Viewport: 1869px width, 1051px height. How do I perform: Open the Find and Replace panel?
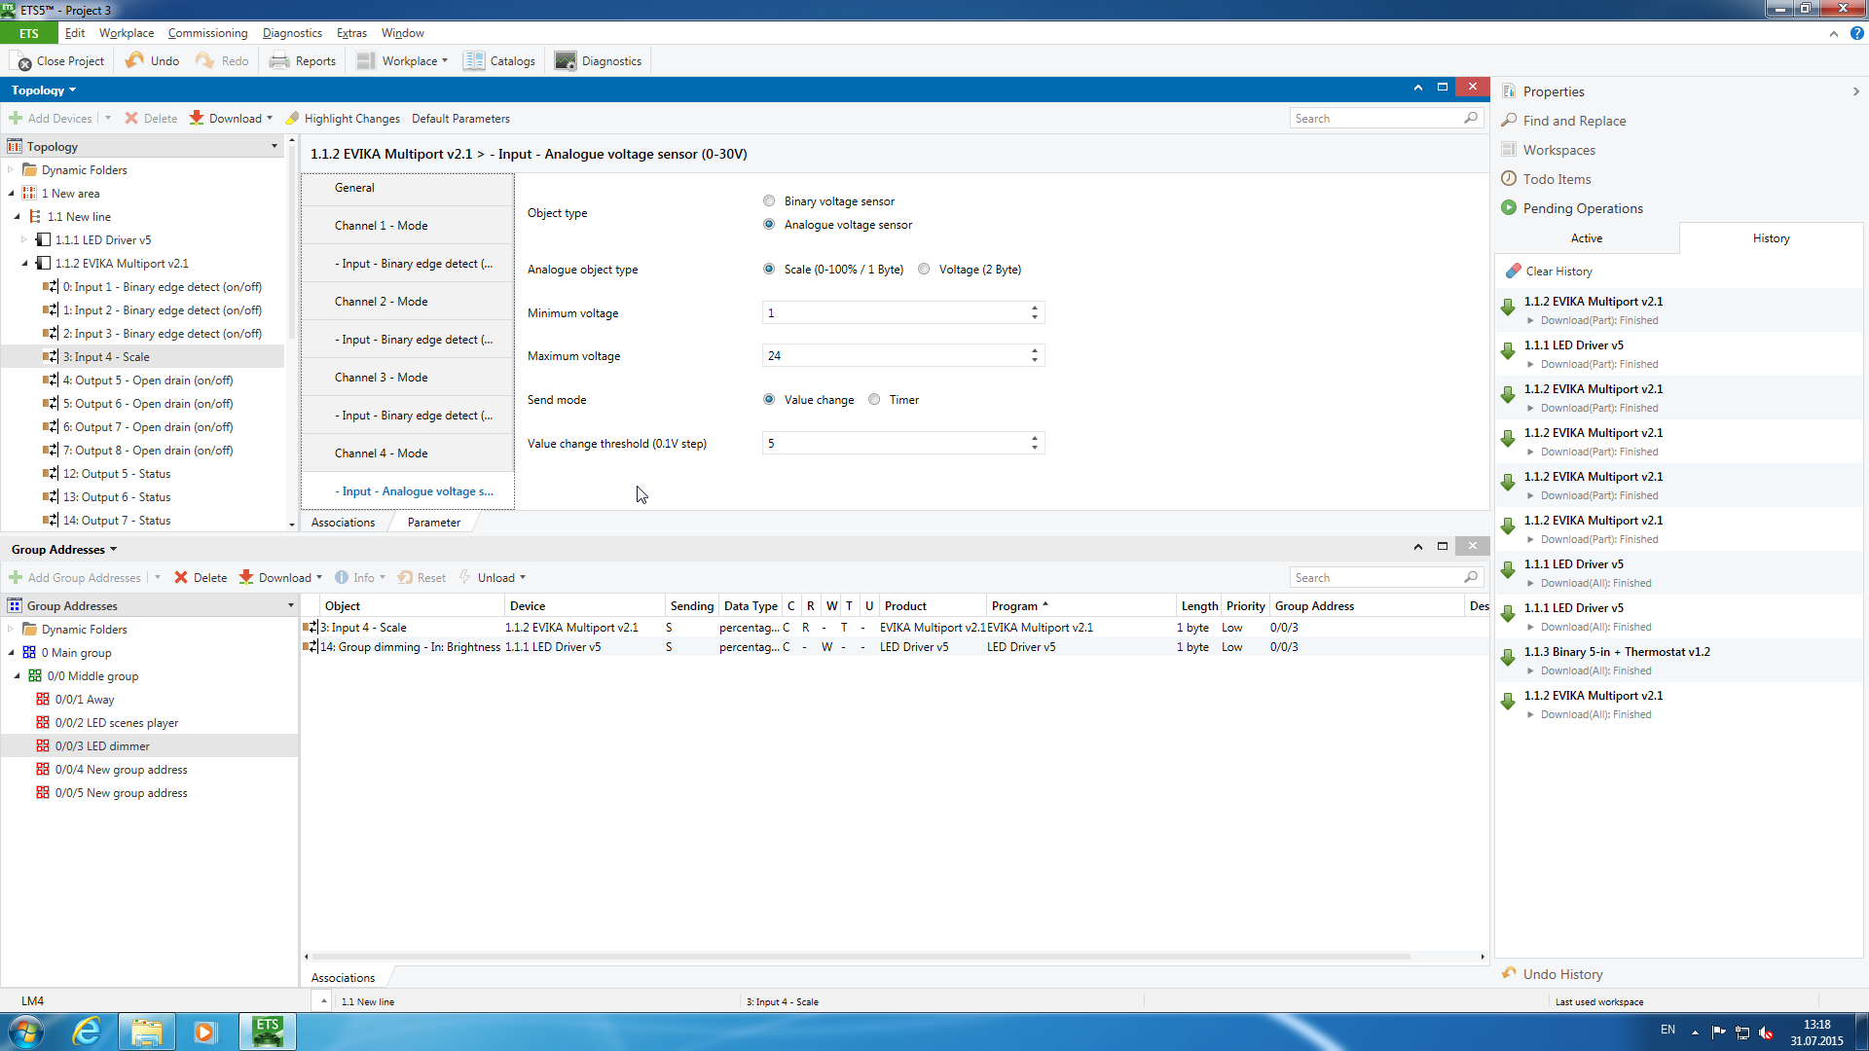coord(1574,121)
